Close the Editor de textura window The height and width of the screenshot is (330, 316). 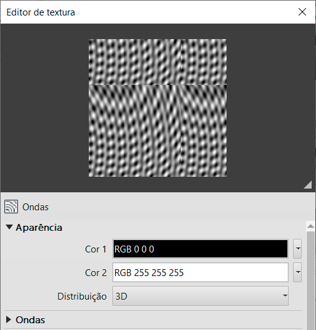302,12
